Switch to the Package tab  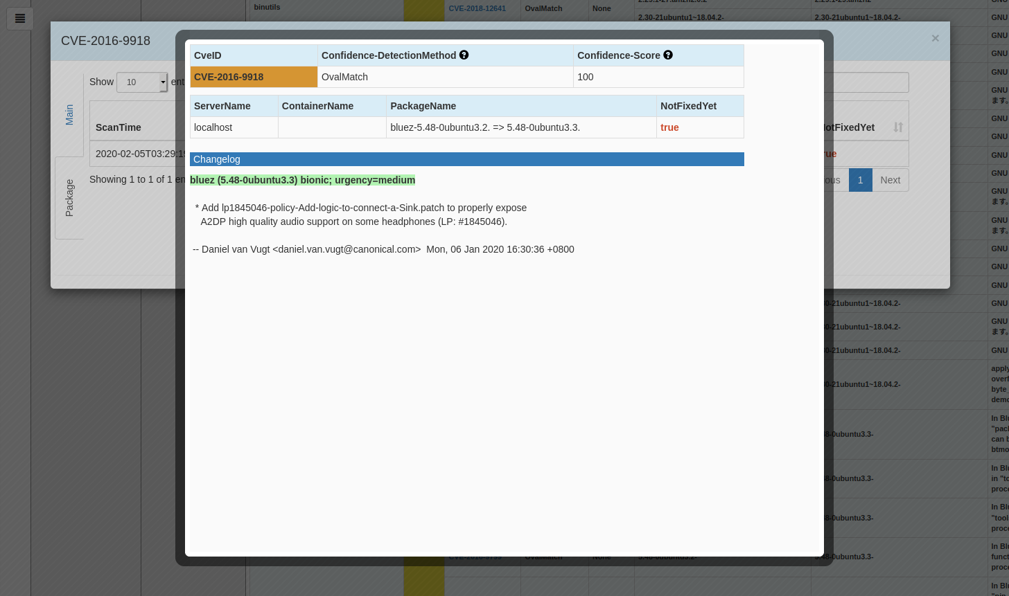[x=69, y=198]
